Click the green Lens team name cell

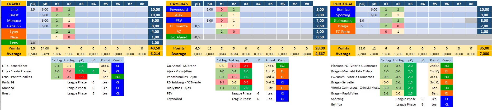[14, 43]
